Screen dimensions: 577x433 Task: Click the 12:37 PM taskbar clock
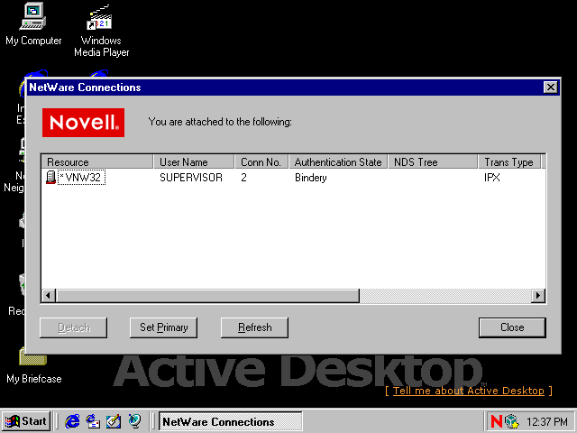547,421
